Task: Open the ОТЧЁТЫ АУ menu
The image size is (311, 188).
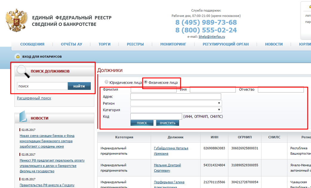Action: coord(71,44)
